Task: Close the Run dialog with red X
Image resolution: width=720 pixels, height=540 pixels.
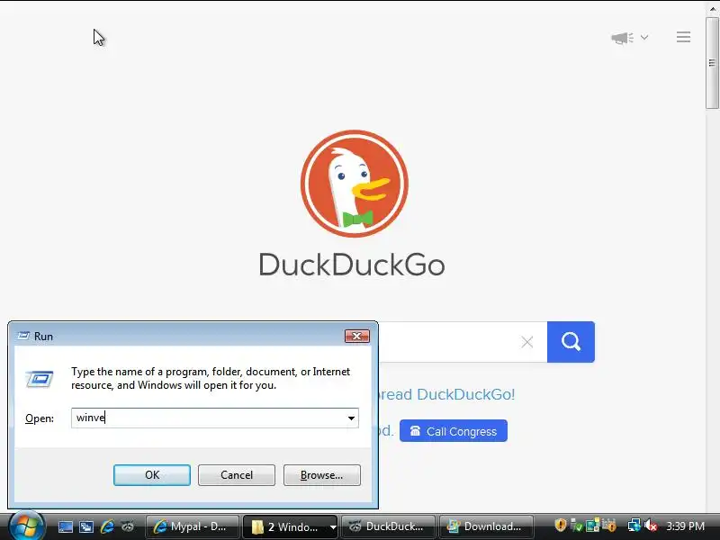Action: [x=356, y=336]
